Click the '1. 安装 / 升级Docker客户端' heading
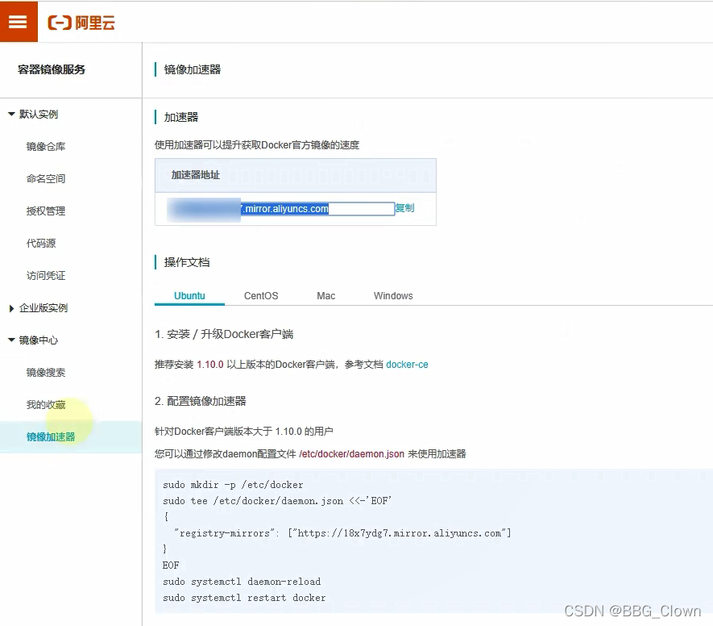 click(x=224, y=334)
